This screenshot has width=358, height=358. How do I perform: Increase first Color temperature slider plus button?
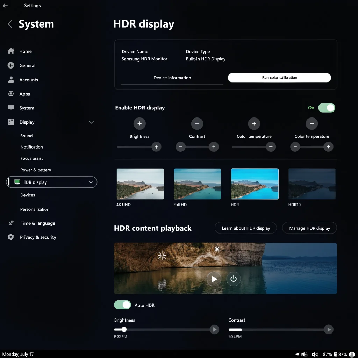coord(271,147)
